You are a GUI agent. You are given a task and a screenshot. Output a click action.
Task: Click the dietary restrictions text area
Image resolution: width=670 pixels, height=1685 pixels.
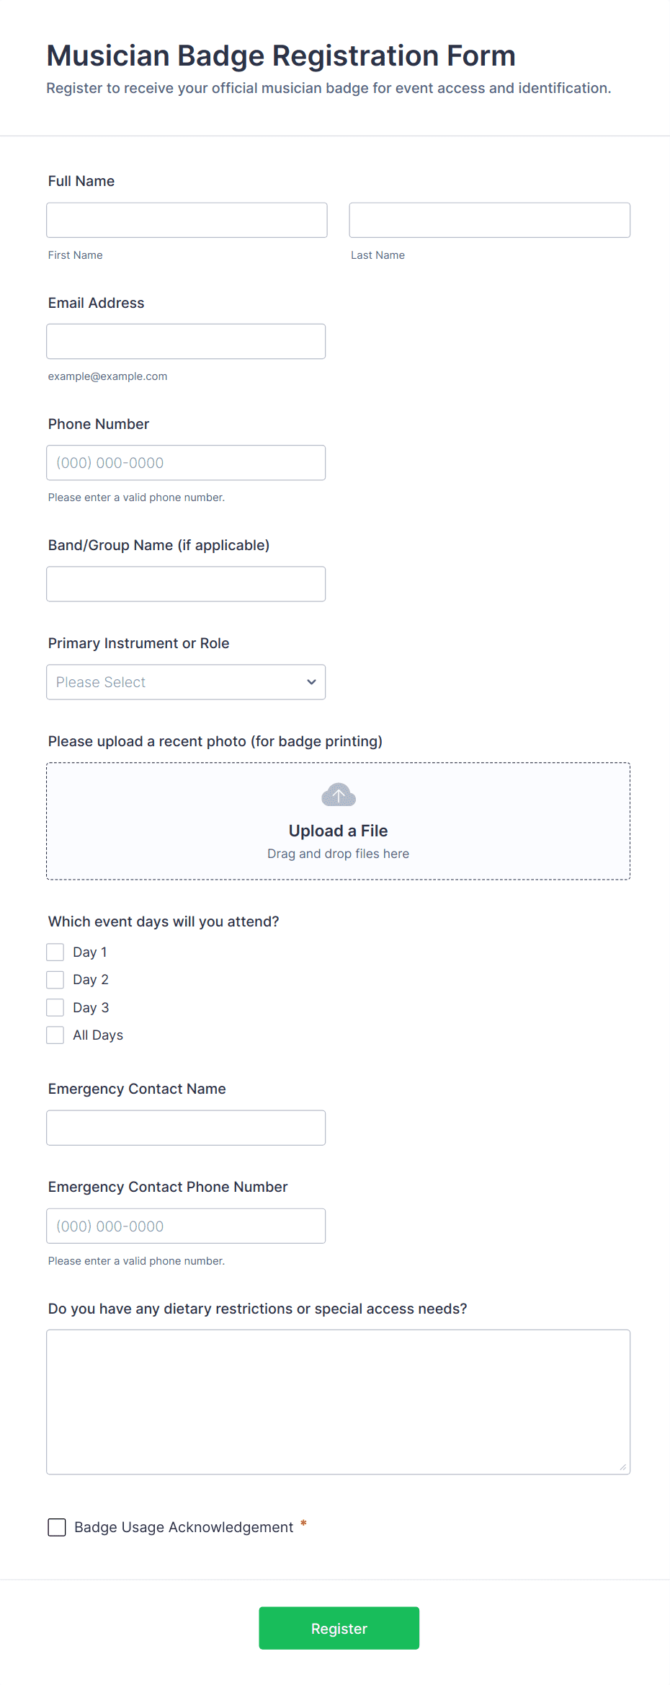(x=338, y=1402)
